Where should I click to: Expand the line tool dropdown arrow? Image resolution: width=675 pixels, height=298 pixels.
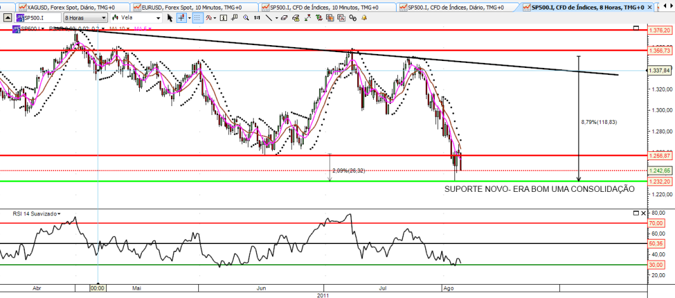point(277,18)
